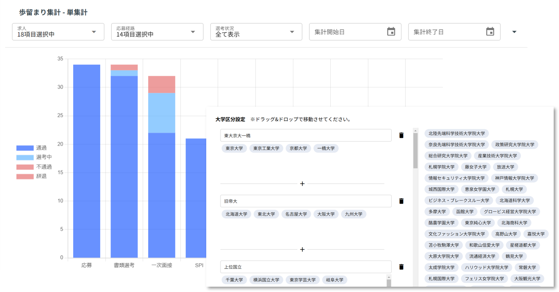Viewport: 559px width, 292px height.
Task: Select the 放送大学 chip
Action: (x=505, y=167)
